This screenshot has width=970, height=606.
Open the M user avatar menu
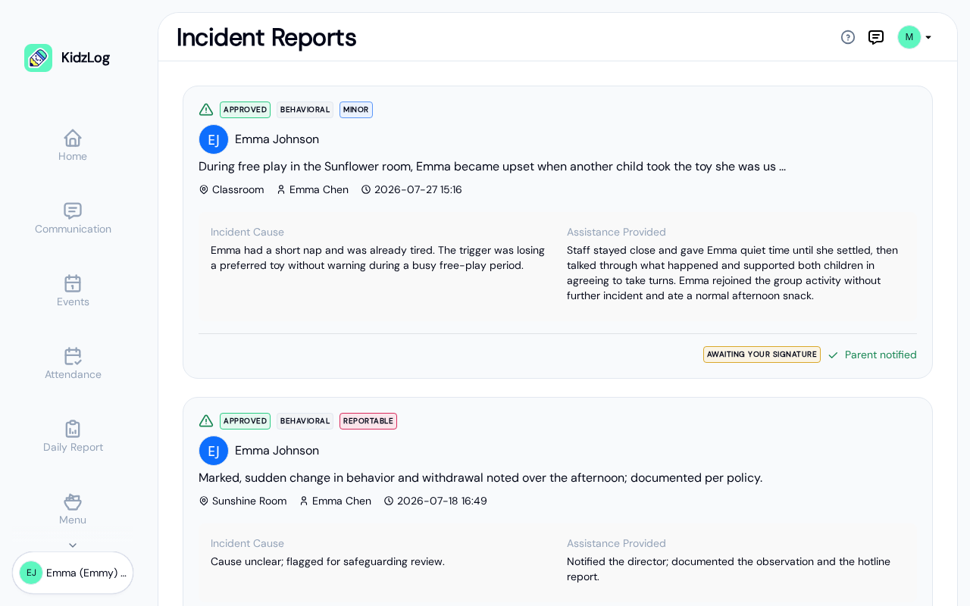(909, 37)
